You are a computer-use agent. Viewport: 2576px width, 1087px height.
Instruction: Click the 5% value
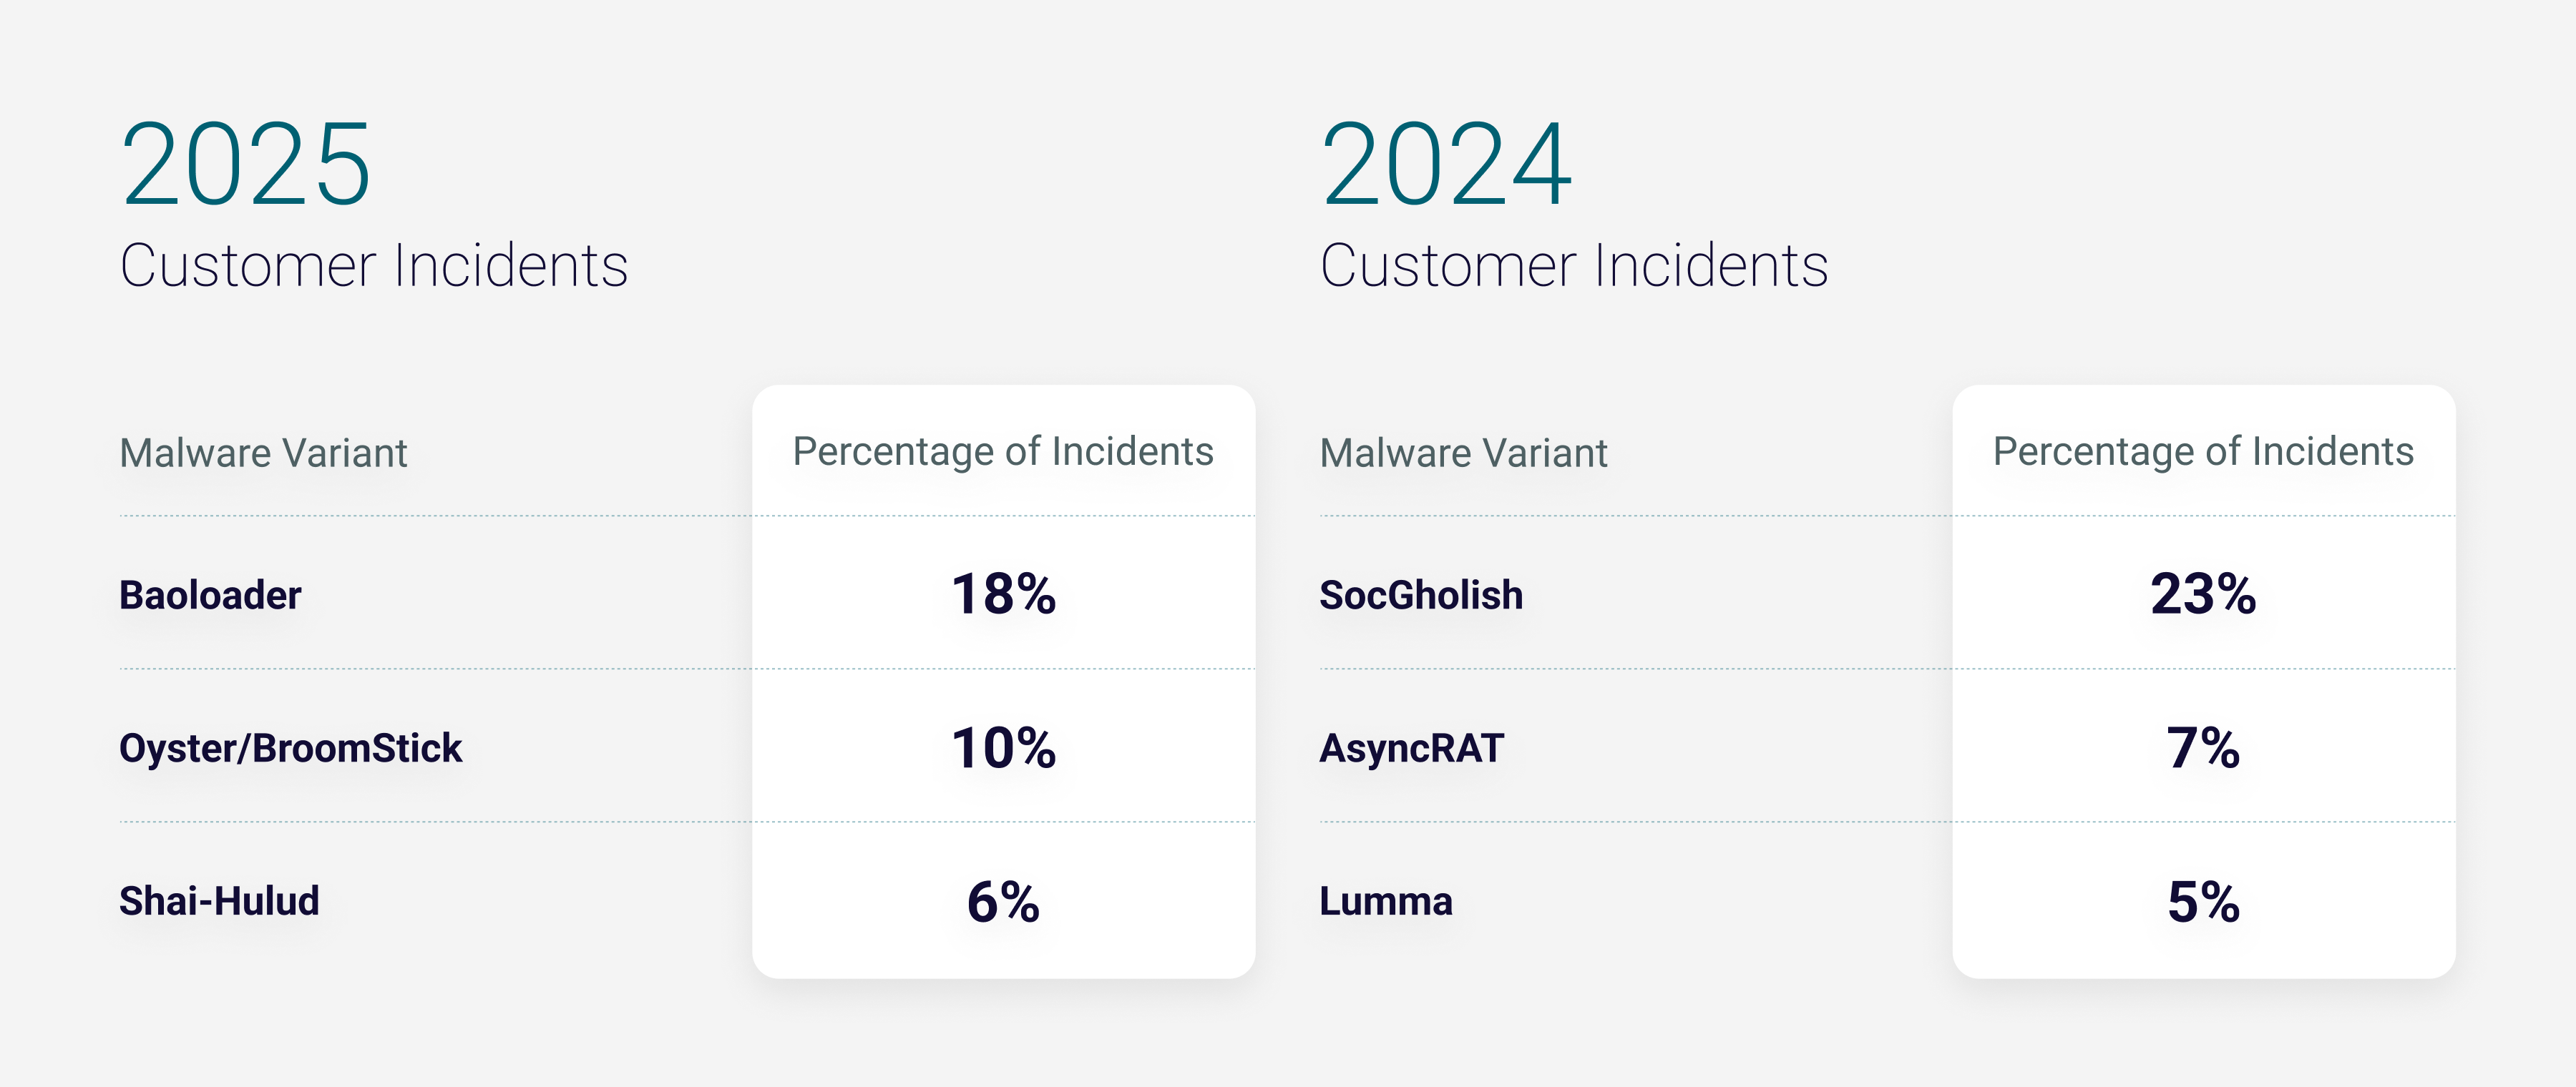click(x=2203, y=902)
